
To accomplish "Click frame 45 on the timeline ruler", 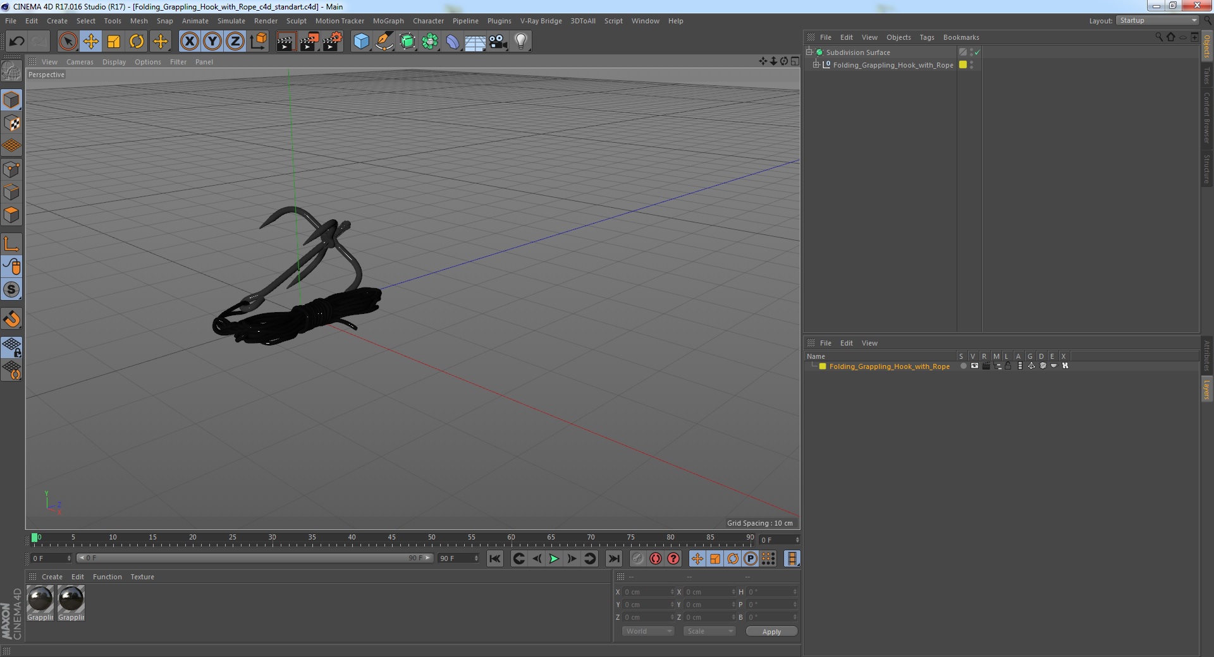I will tap(392, 539).
